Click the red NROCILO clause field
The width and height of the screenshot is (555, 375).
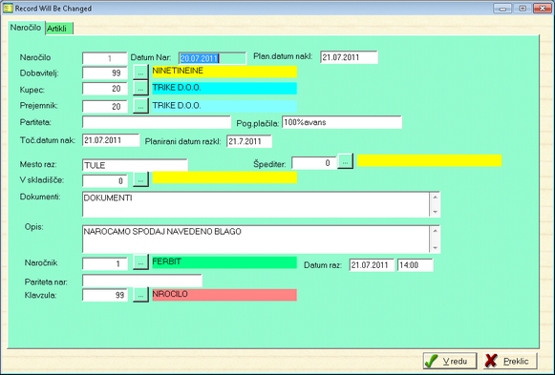[x=224, y=295]
